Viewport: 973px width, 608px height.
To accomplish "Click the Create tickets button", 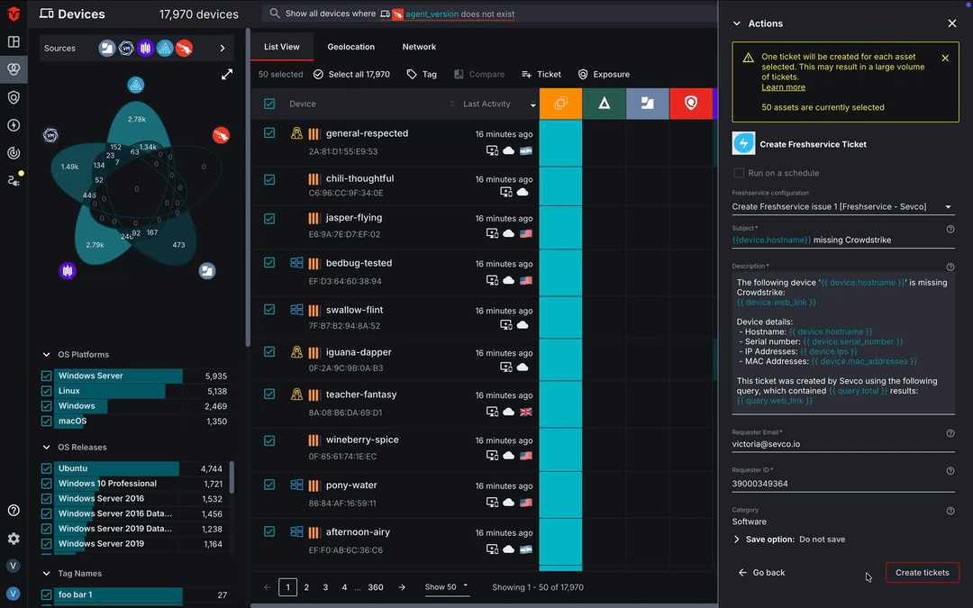I will coord(922,573).
